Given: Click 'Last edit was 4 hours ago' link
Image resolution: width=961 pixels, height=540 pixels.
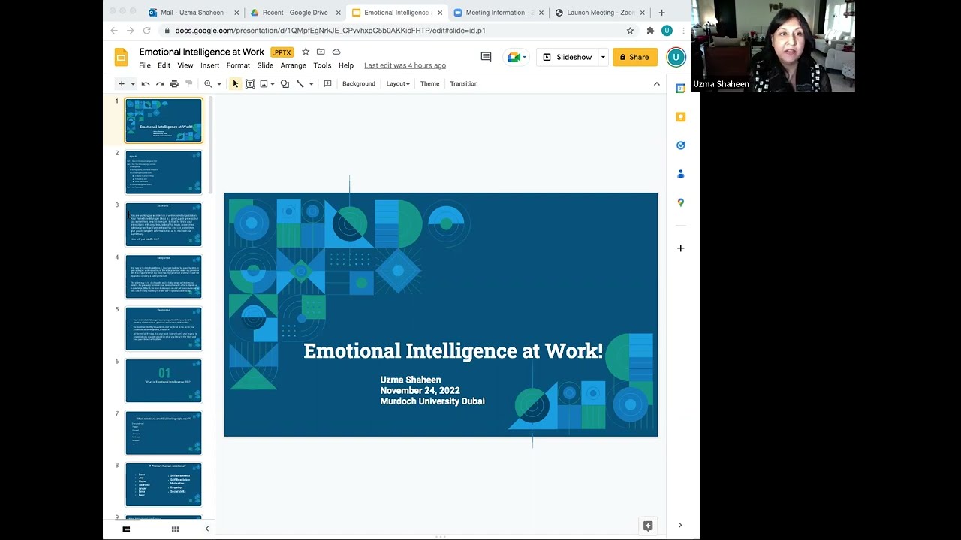Looking at the screenshot, I should pos(405,65).
